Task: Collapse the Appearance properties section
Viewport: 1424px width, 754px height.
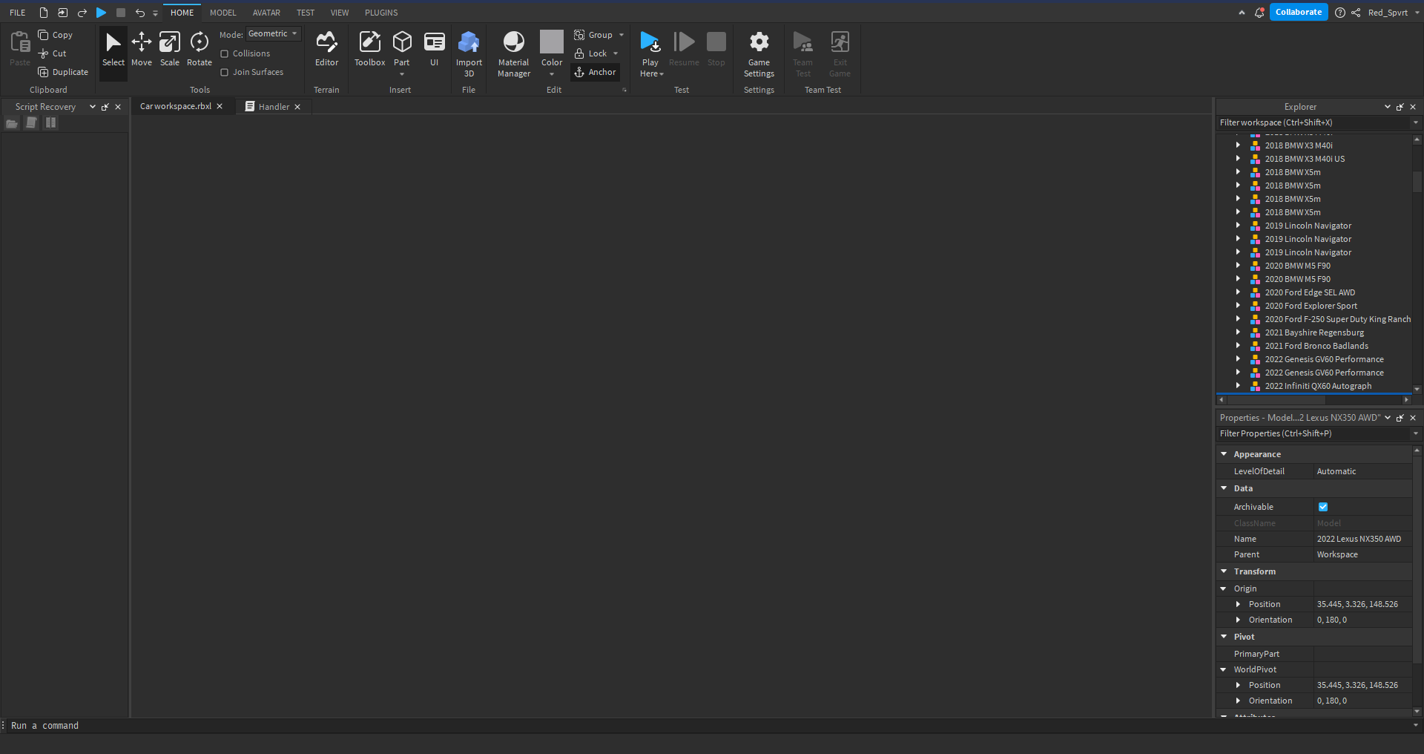Action: (x=1224, y=454)
